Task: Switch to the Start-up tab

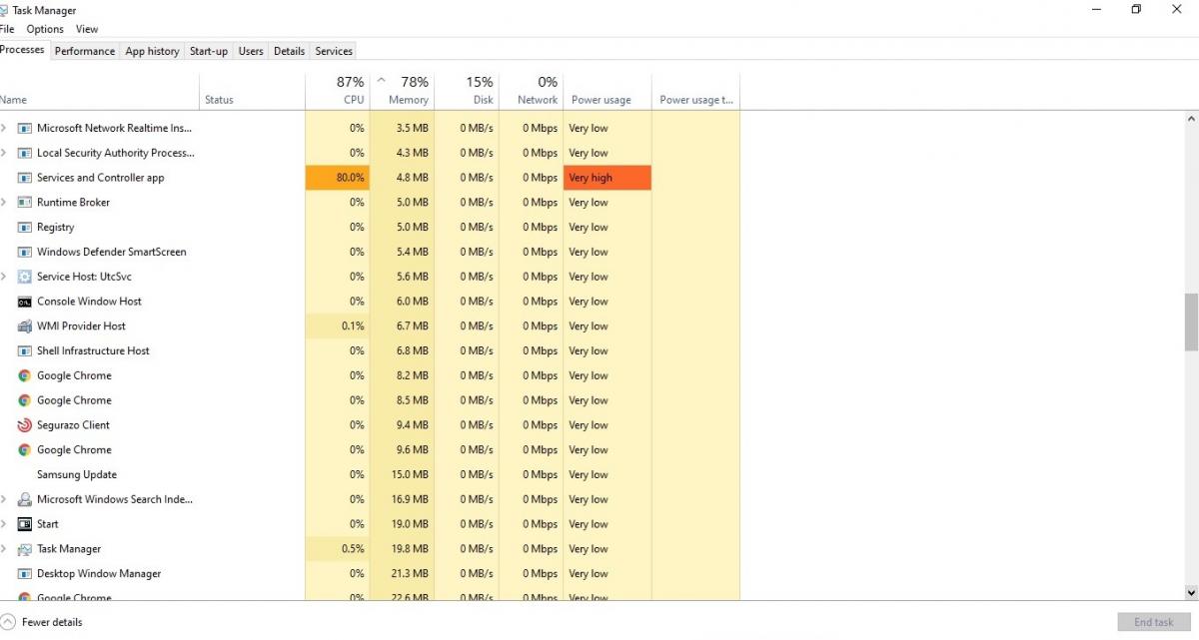Action: tap(209, 51)
